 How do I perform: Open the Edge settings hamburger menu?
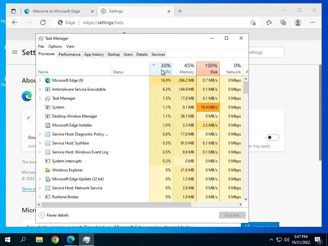15,52
